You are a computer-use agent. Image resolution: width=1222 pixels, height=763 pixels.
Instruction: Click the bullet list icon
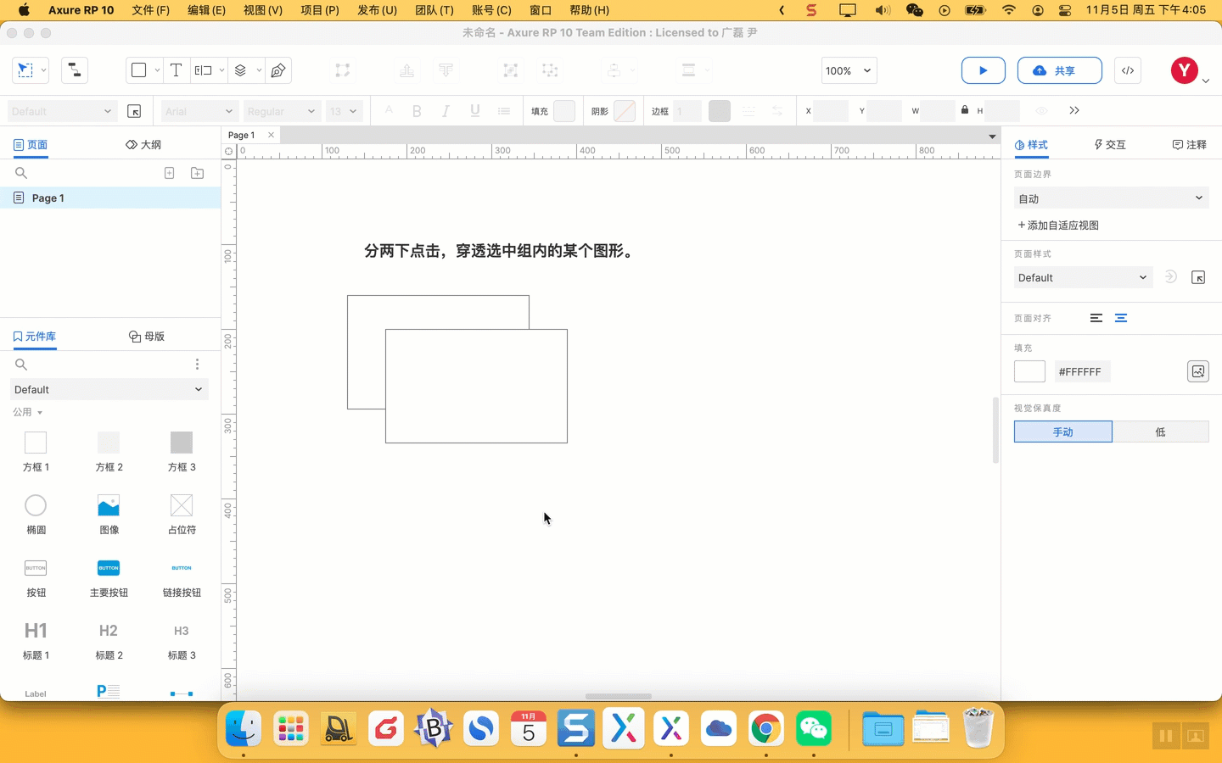click(504, 111)
